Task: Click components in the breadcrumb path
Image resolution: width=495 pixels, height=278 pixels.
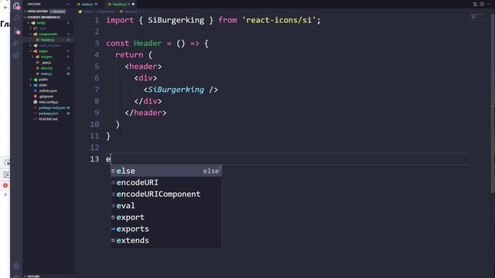Action: [105, 12]
